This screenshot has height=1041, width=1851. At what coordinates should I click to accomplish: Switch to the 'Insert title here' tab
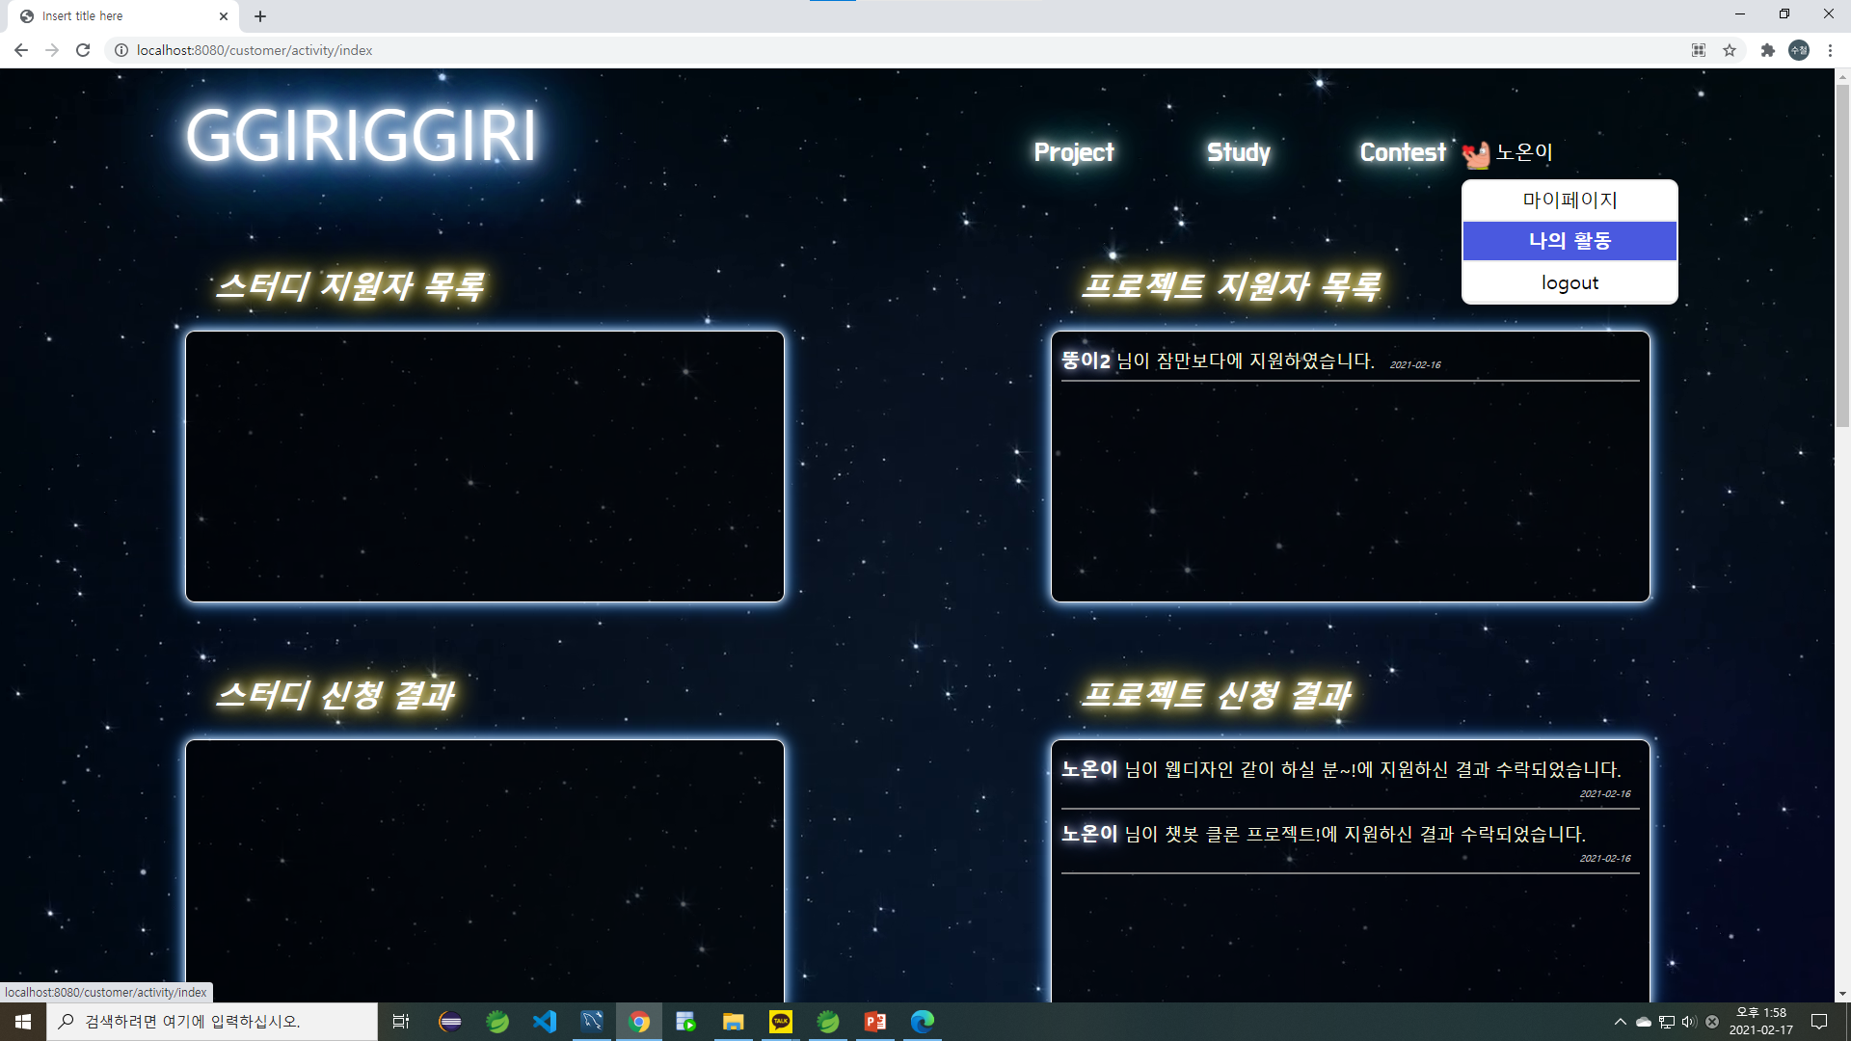pos(116,15)
